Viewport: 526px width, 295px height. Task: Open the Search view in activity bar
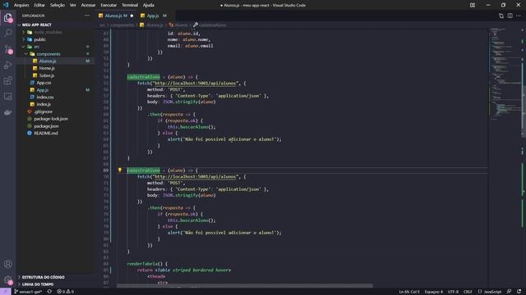tap(8, 33)
